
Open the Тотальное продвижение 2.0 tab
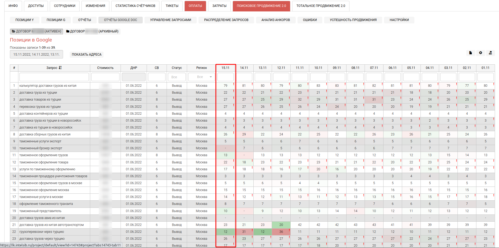320,6
